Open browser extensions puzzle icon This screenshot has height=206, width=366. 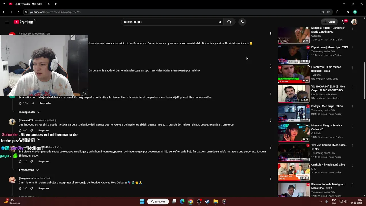pos(338,12)
